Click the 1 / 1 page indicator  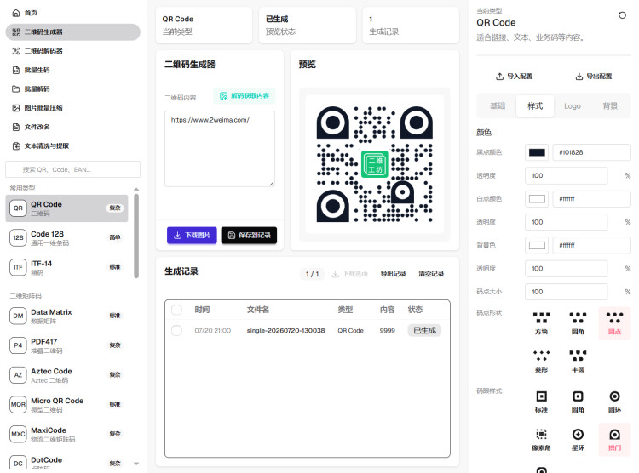point(312,274)
